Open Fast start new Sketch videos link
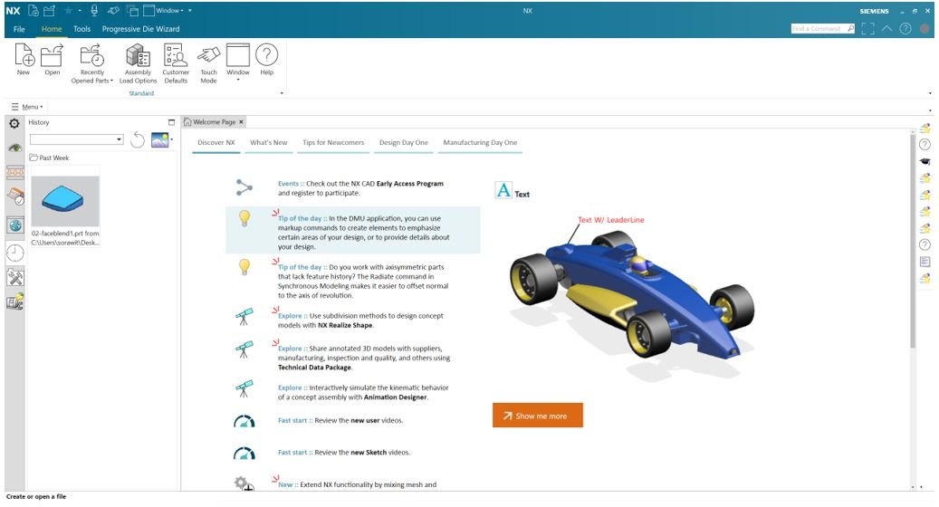939x507 pixels. point(344,452)
